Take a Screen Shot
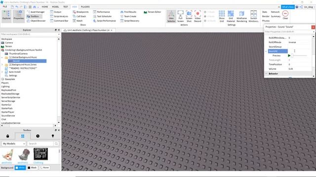The image size is (316, 177). [x=189, y=16]
